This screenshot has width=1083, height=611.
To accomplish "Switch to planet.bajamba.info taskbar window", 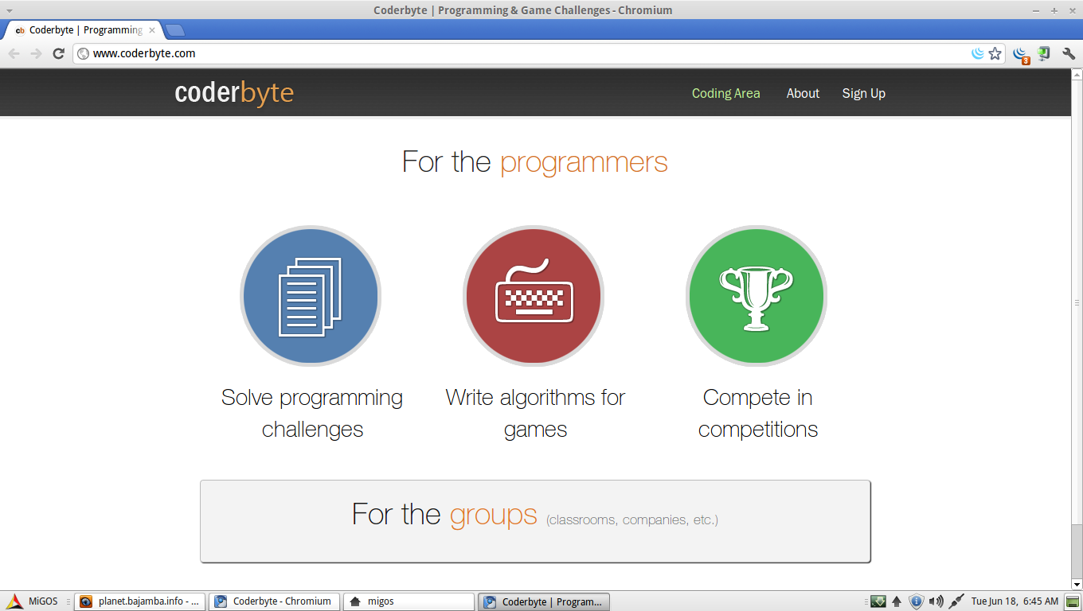I will pos(140,601).
